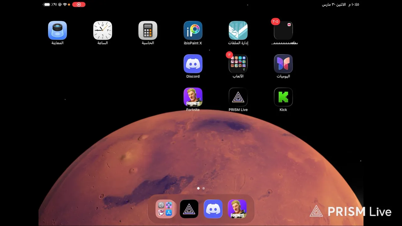Open the dark folder with 205 badge
This screenshot has height=226, width=402.
[283, 30]
